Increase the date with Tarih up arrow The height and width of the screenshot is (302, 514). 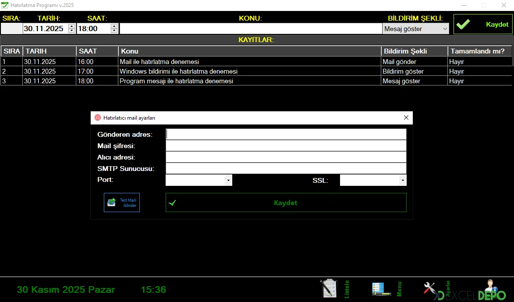[x=72, y=26]
